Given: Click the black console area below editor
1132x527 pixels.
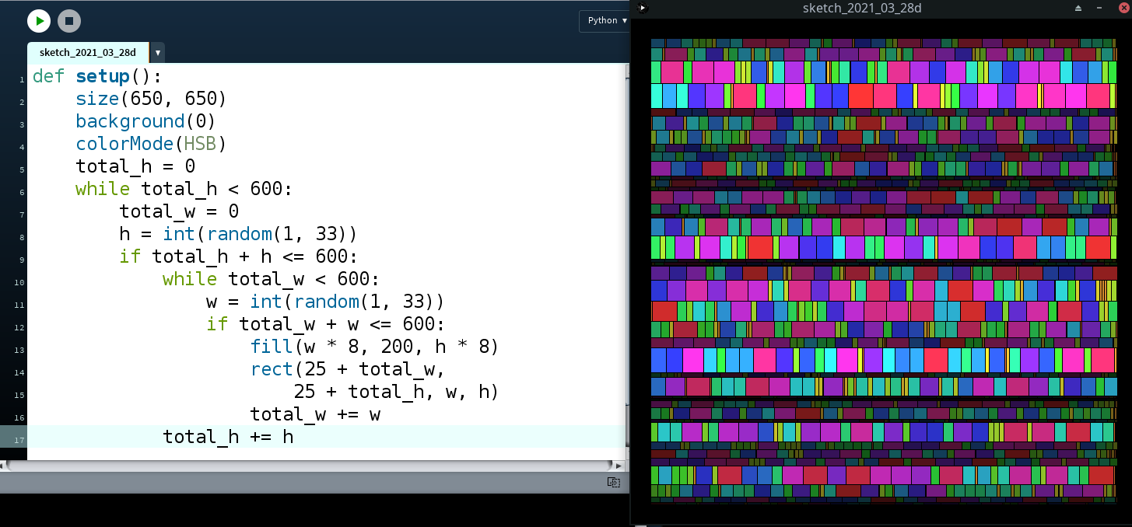Looking at the screenshot, I should pyautogui.click(x=311, y=509).
